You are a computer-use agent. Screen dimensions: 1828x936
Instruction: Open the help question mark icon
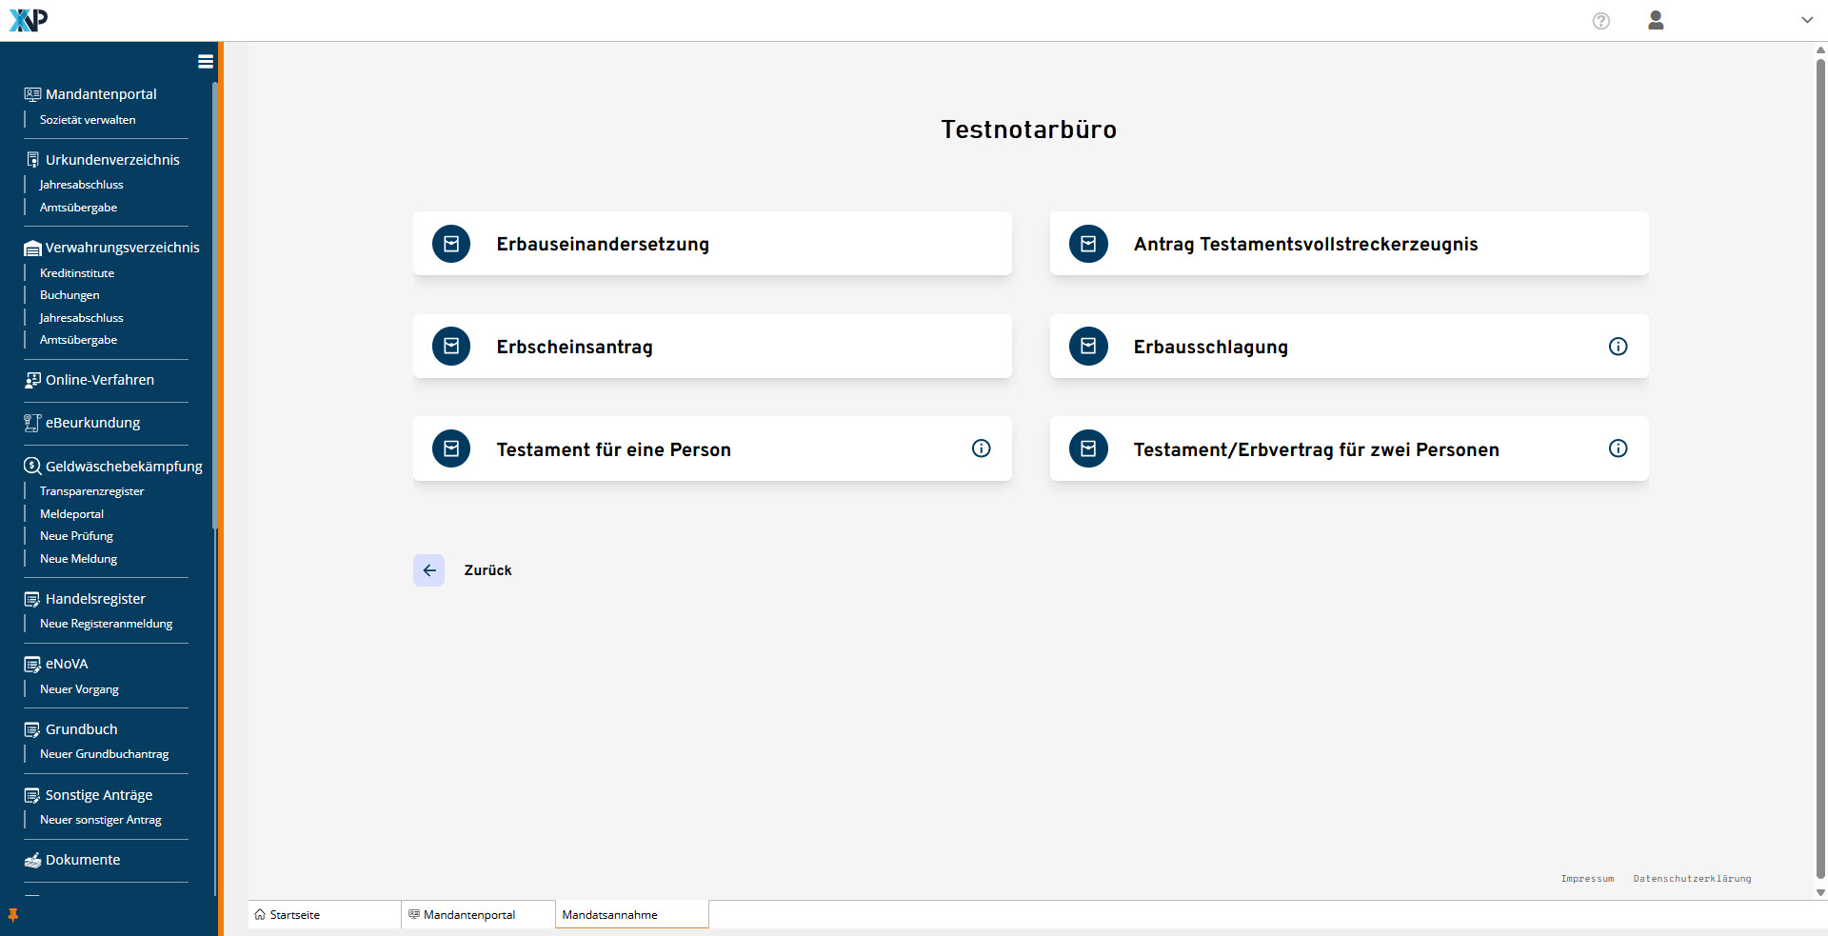pyautogui.click(x=1600, y=21)
